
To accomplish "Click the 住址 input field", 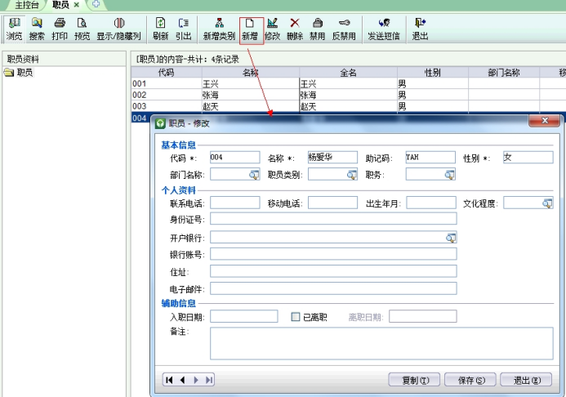I will (x=333, y=271).
